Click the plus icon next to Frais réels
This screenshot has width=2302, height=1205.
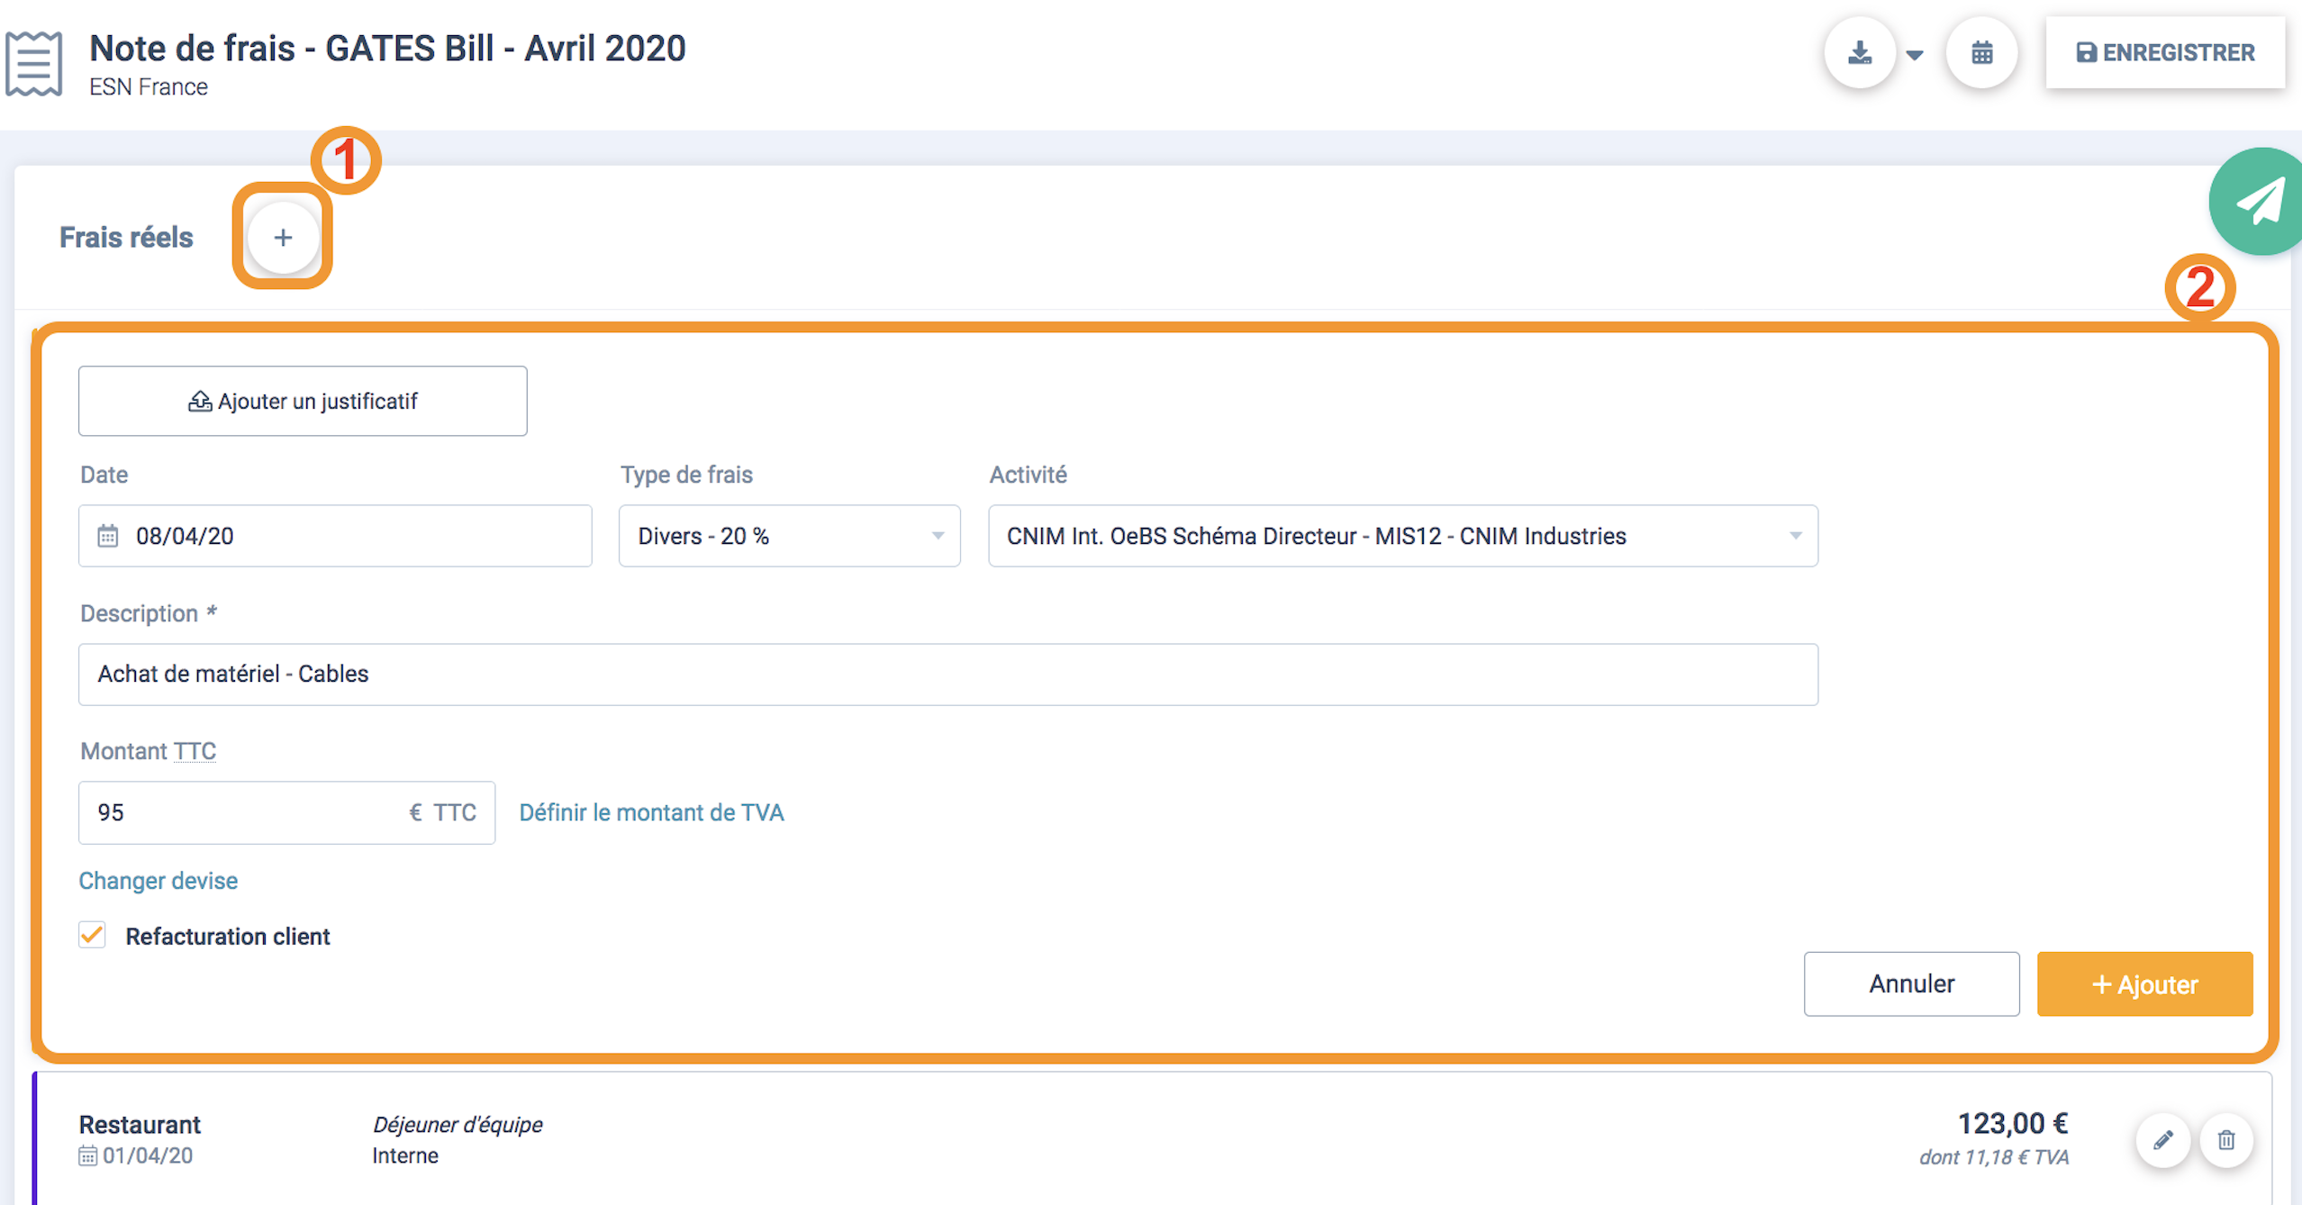coord(283,237)
